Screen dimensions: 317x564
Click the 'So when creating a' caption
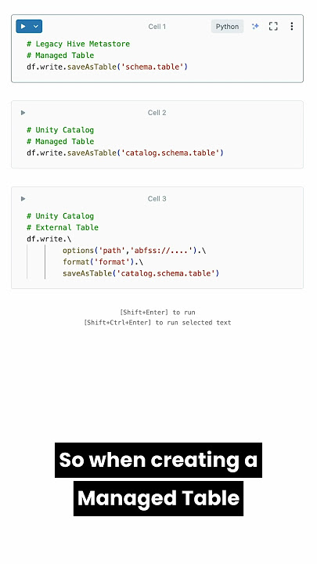pyautogui.click(x=158, y=460)
